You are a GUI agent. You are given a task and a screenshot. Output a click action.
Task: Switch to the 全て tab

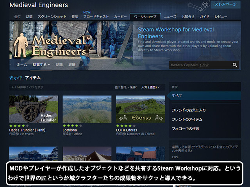pyautogui.click(x=17, y=17)
